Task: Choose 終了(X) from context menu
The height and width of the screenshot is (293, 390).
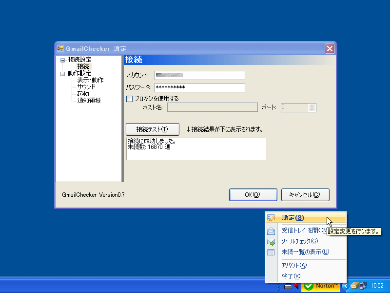Action: 306,276
